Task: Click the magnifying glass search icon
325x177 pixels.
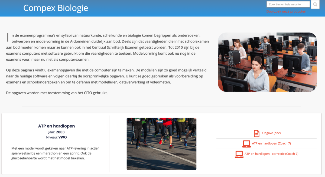Action: click(x=315, y=4)
